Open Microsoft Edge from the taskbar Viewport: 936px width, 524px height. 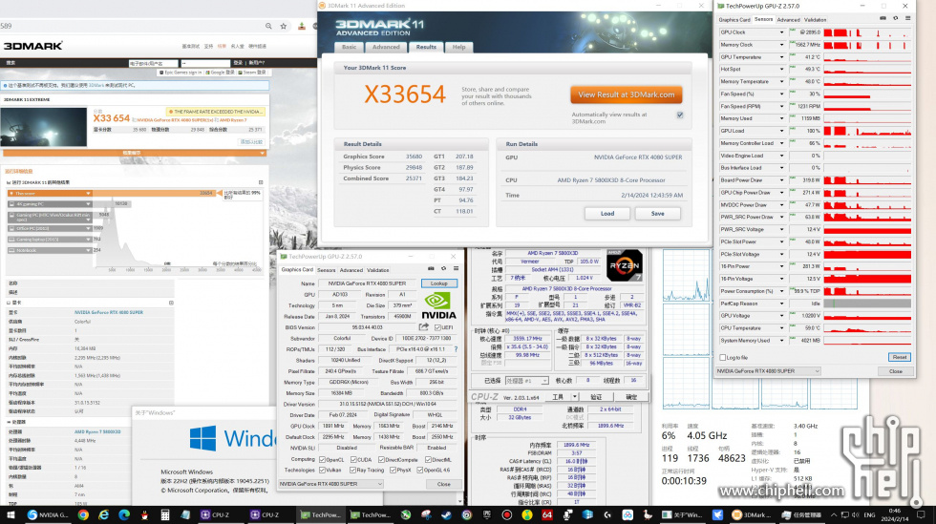[x=124, y=514]
